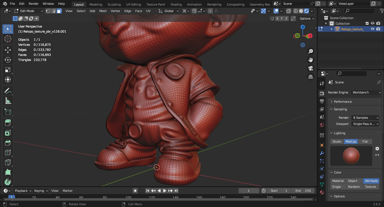
Task: Select the Spin tool
Action: [x=8, y=182]
